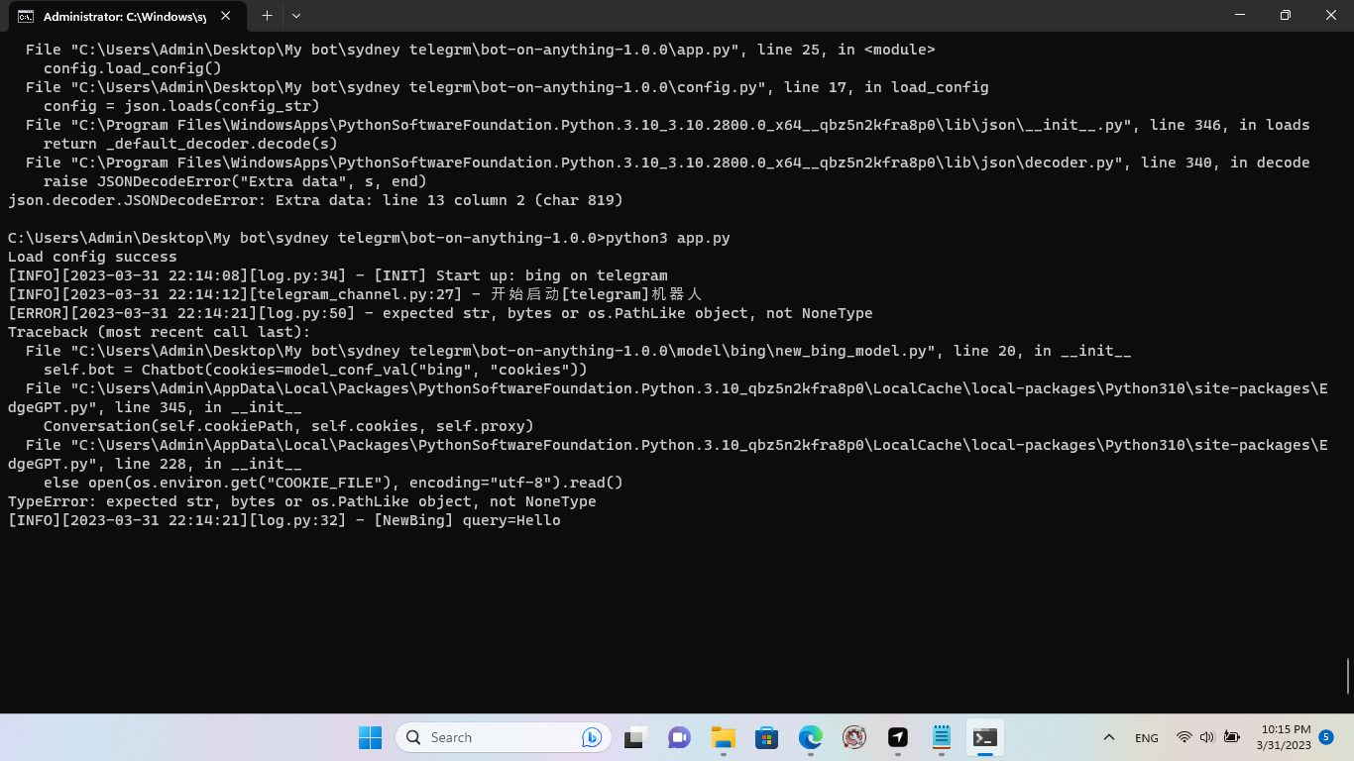Switch keyboard layout via the ENG indicator
Screen dimensions: 1354x761
coord(1146,737)
